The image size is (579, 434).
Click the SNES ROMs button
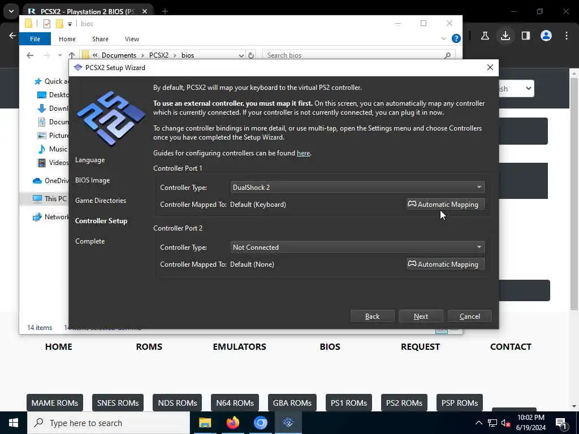pyautogui.click(x=118, y=403)
